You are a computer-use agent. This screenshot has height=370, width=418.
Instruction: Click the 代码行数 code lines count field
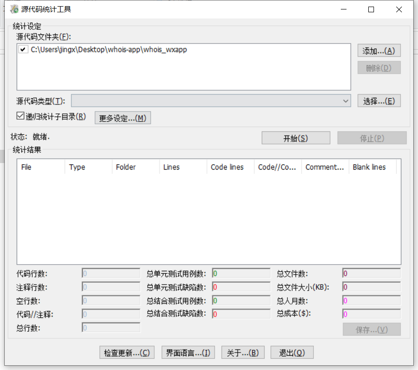tap(110, 273)
